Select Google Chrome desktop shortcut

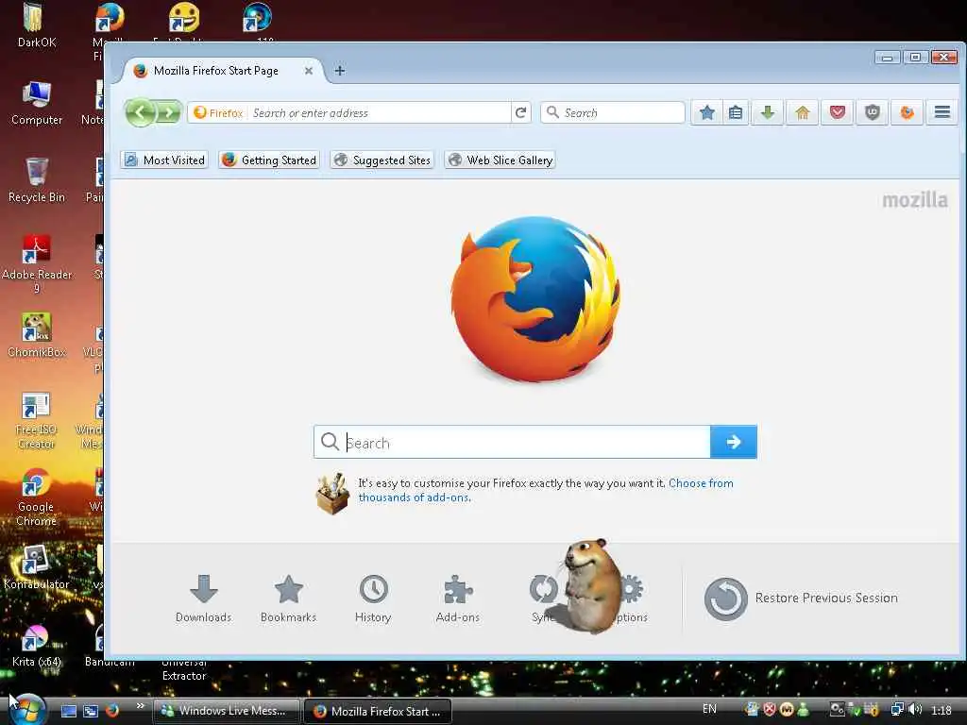click(x=36, y=497)
